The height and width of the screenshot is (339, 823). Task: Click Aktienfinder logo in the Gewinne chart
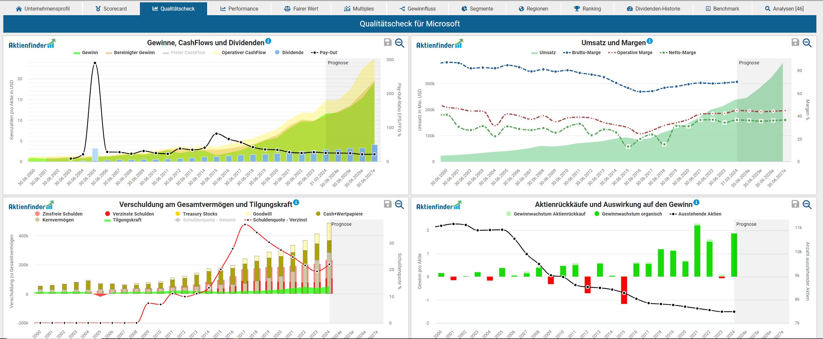tap(32, 44)
